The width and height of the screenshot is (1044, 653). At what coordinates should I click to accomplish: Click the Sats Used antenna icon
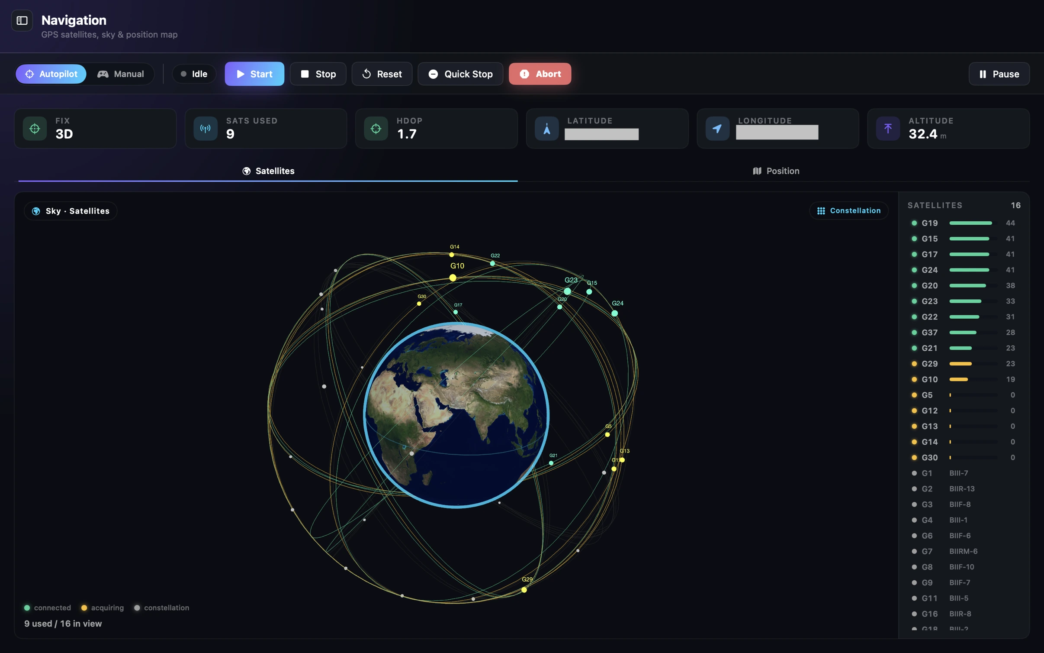[206, 129]
